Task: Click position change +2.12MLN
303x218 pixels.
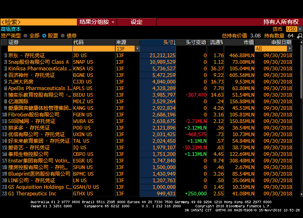Action: (196, 128)
